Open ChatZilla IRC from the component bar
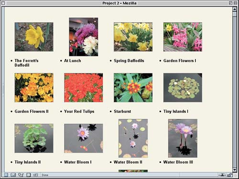This screenshot has width=239, height=179. point(35,175)
